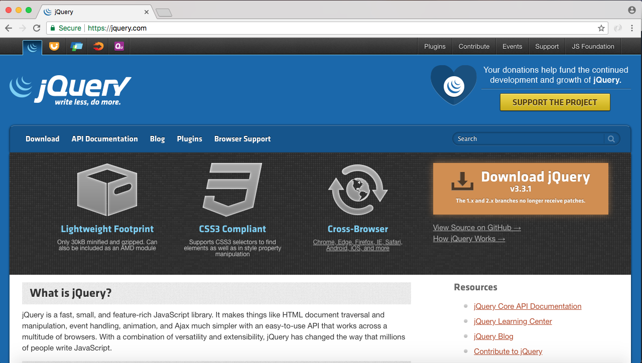The image size is (642, 363).
Task: Open a new browser tab
Action: [164, 13]
